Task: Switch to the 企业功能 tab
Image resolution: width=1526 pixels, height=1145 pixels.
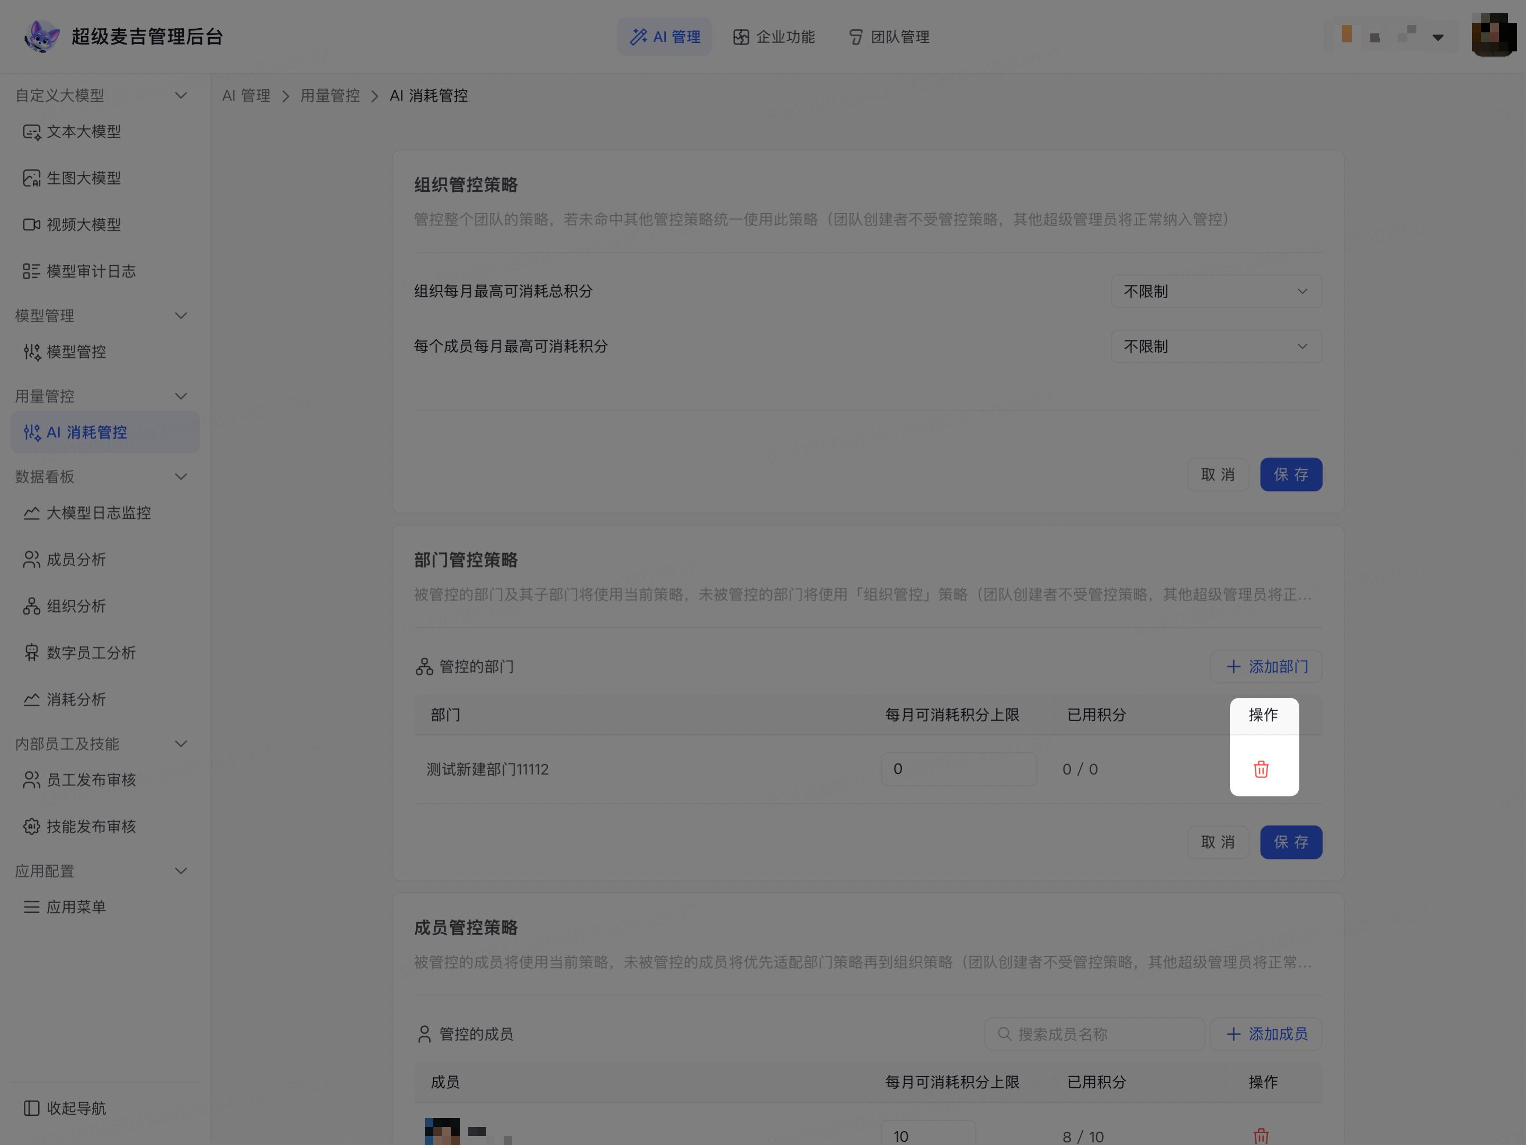Action: point(773,37)
